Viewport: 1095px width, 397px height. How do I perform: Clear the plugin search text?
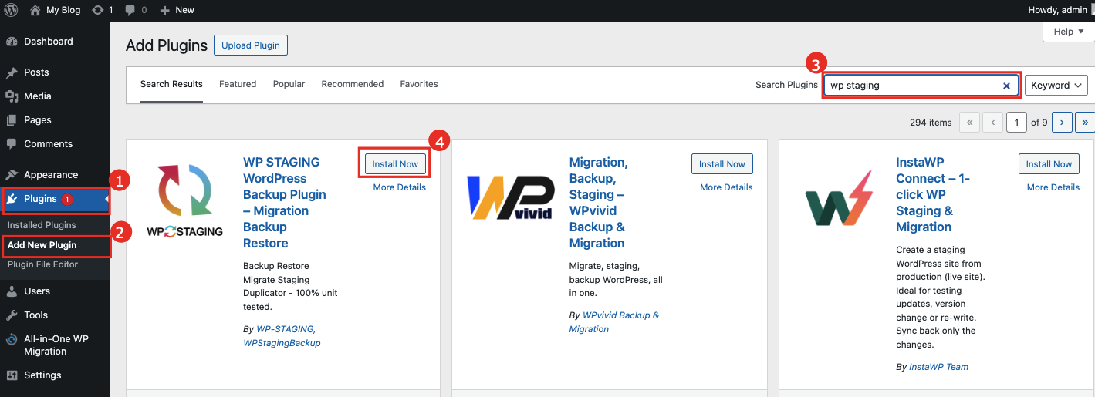pos(1006,86)
